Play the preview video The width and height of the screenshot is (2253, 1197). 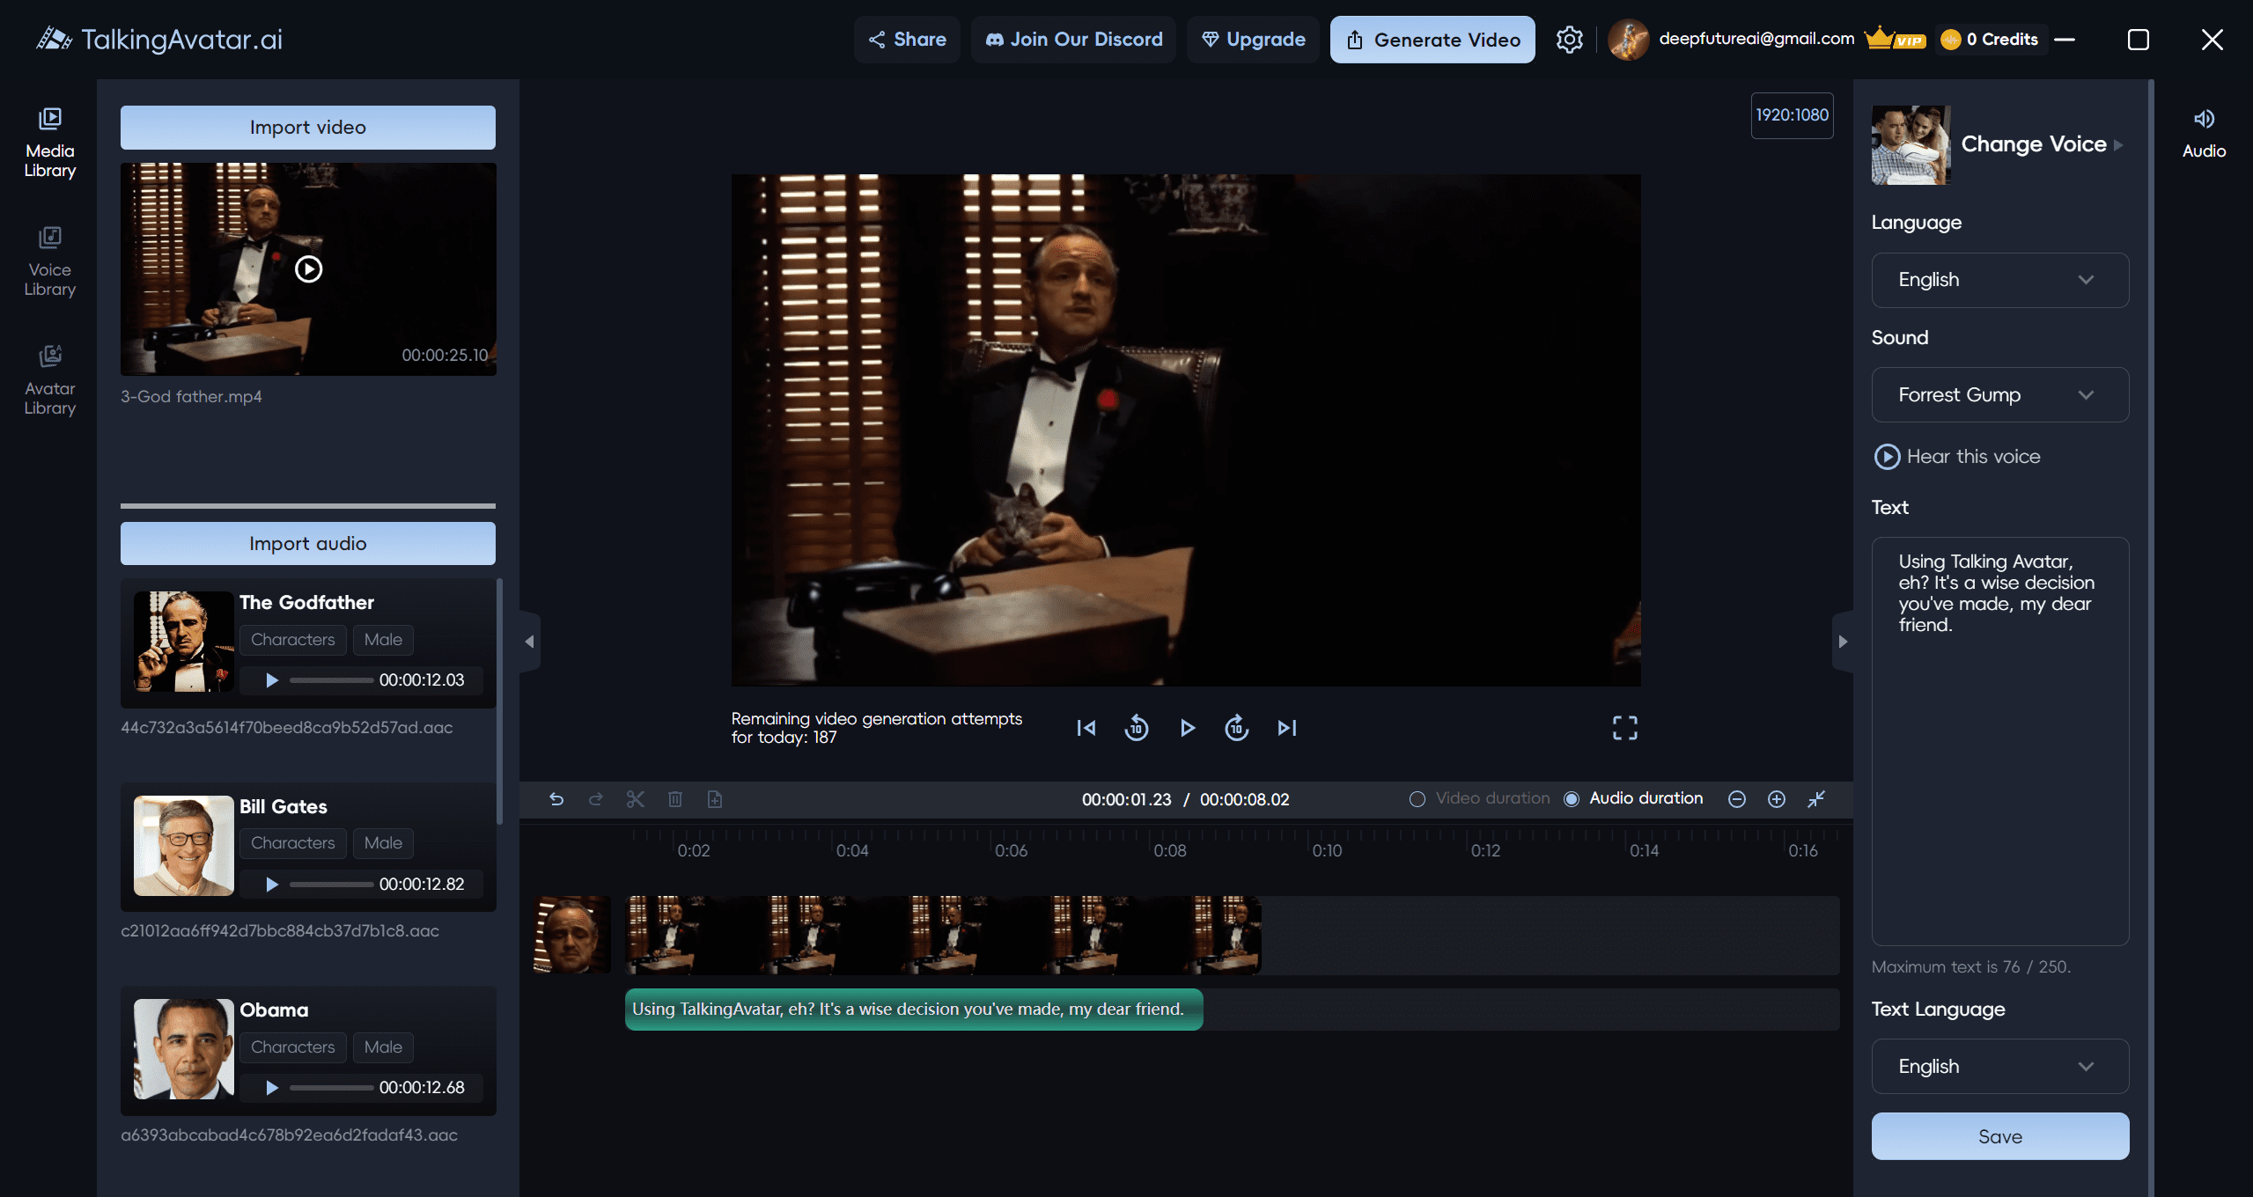click(1187, 728)
